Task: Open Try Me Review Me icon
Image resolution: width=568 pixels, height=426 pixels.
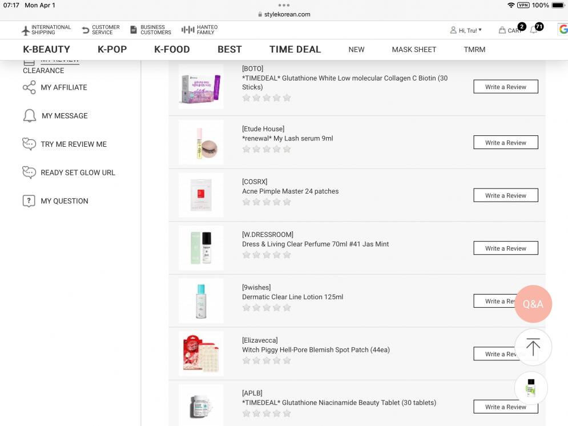Action: click(29, 144)
